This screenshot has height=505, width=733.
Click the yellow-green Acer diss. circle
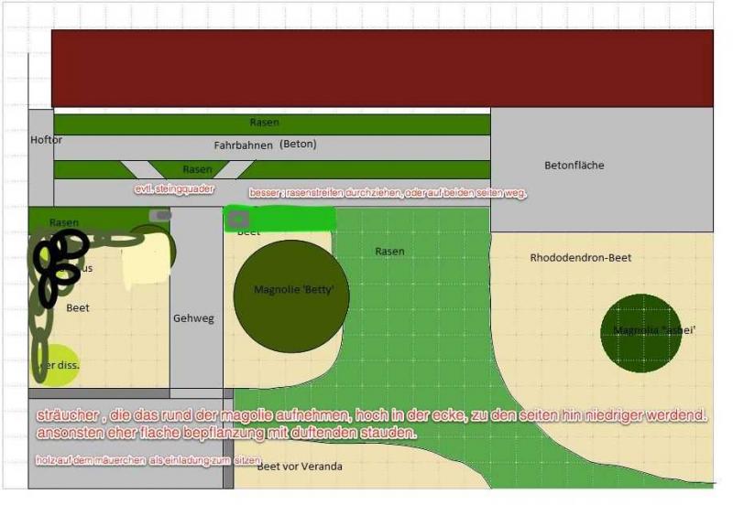click(59, 366)
